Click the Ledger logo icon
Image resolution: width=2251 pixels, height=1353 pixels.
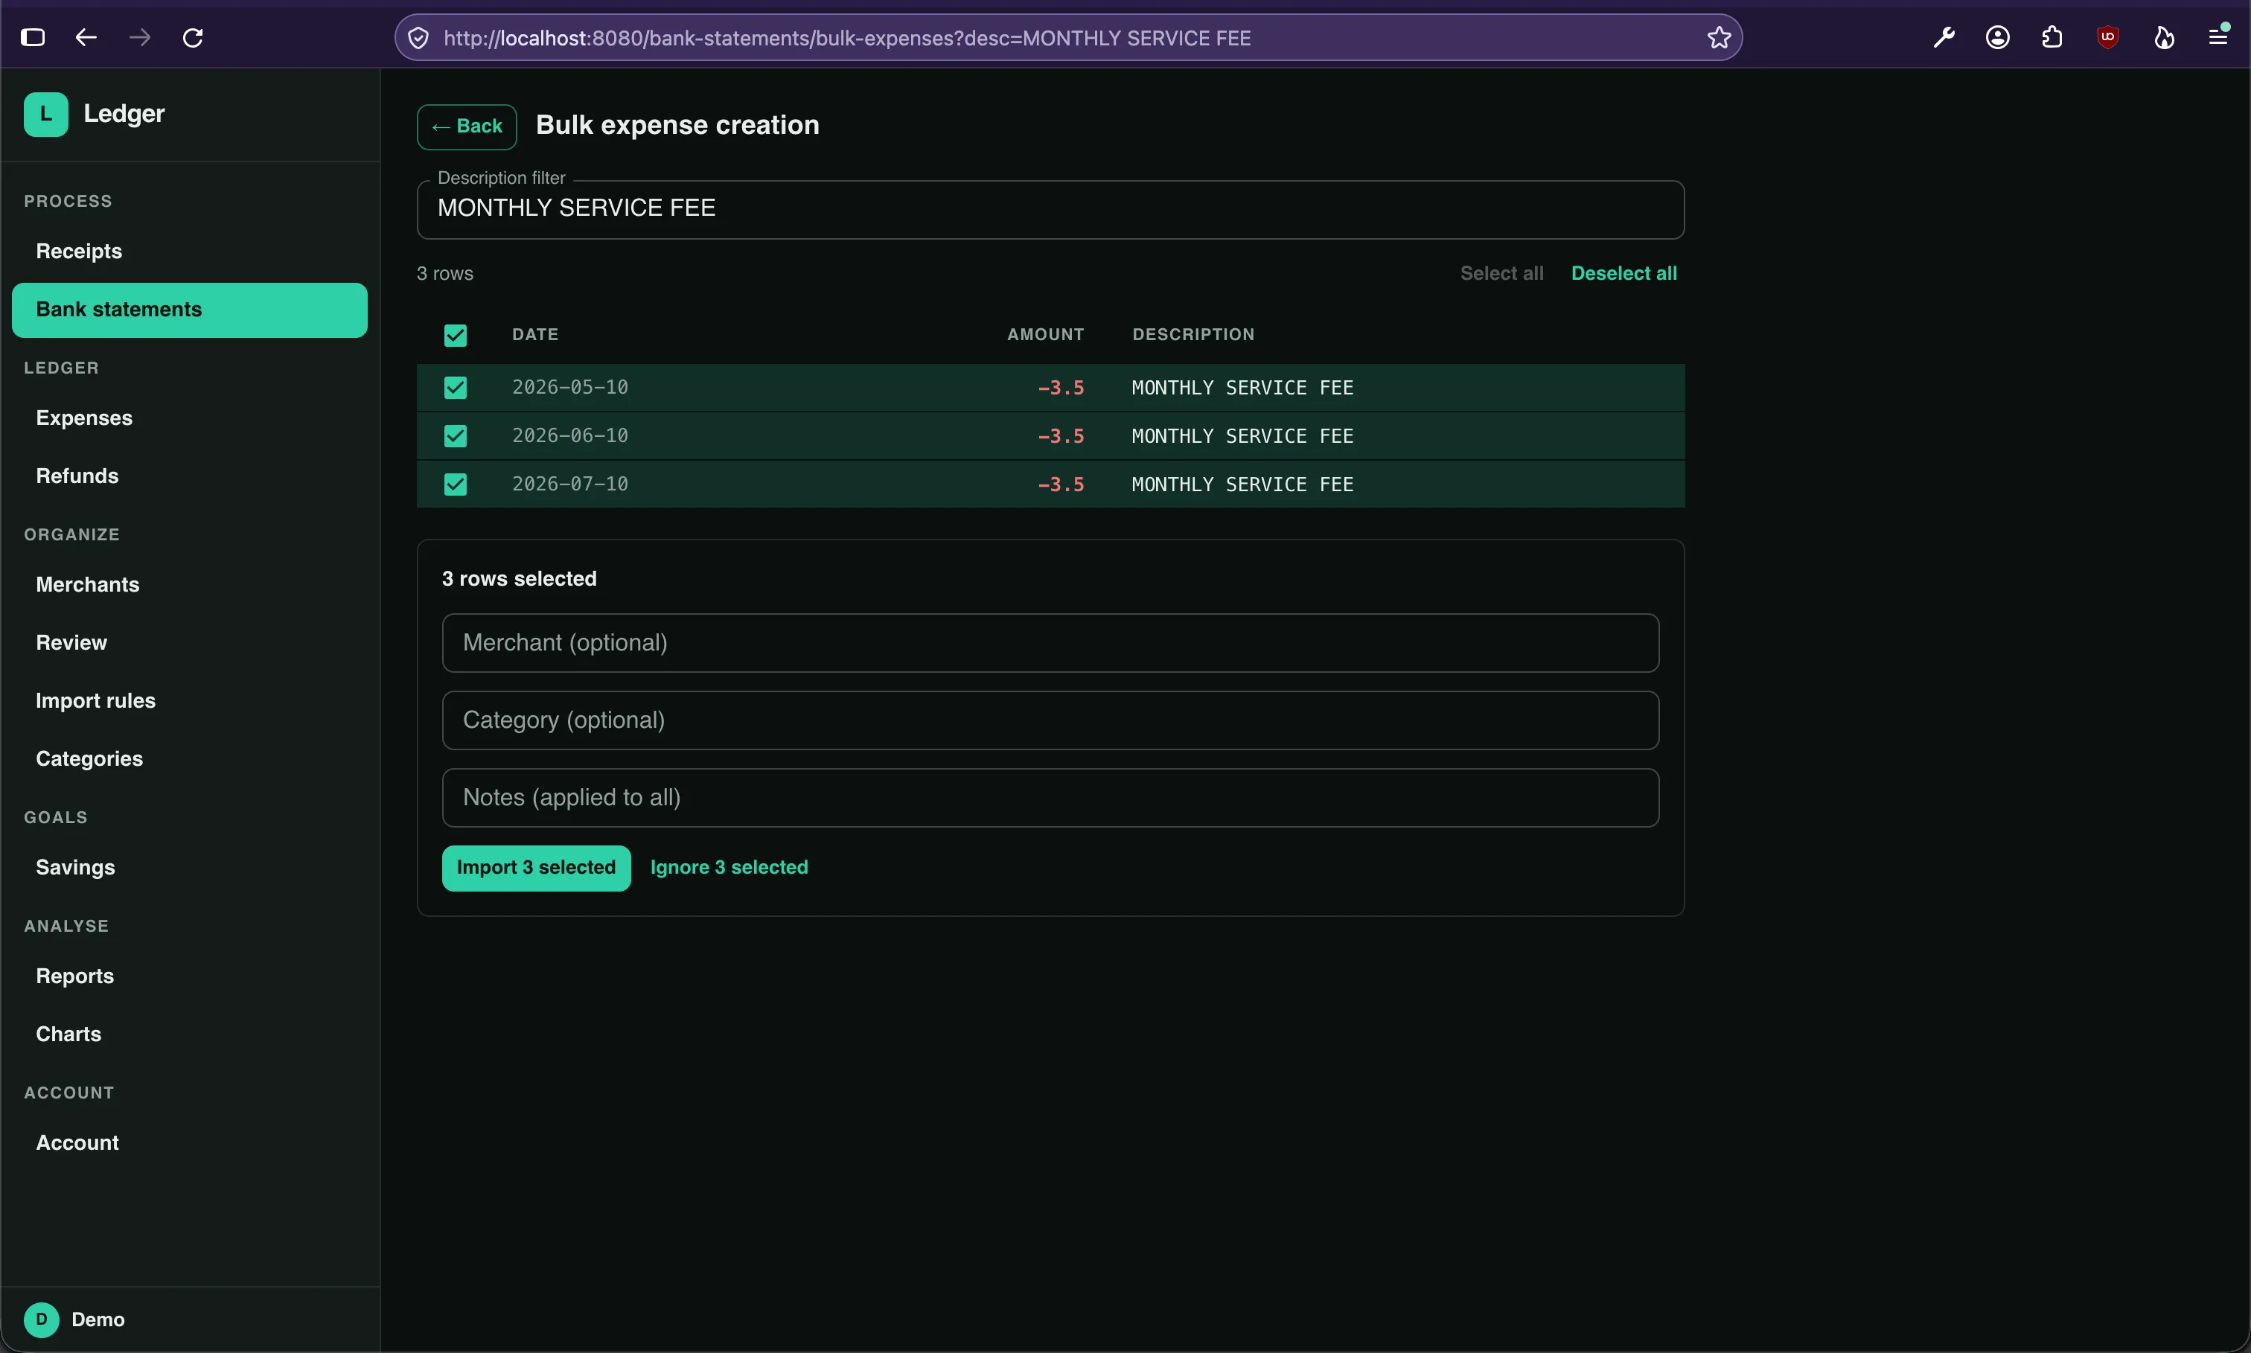click(x=45, y=114)
